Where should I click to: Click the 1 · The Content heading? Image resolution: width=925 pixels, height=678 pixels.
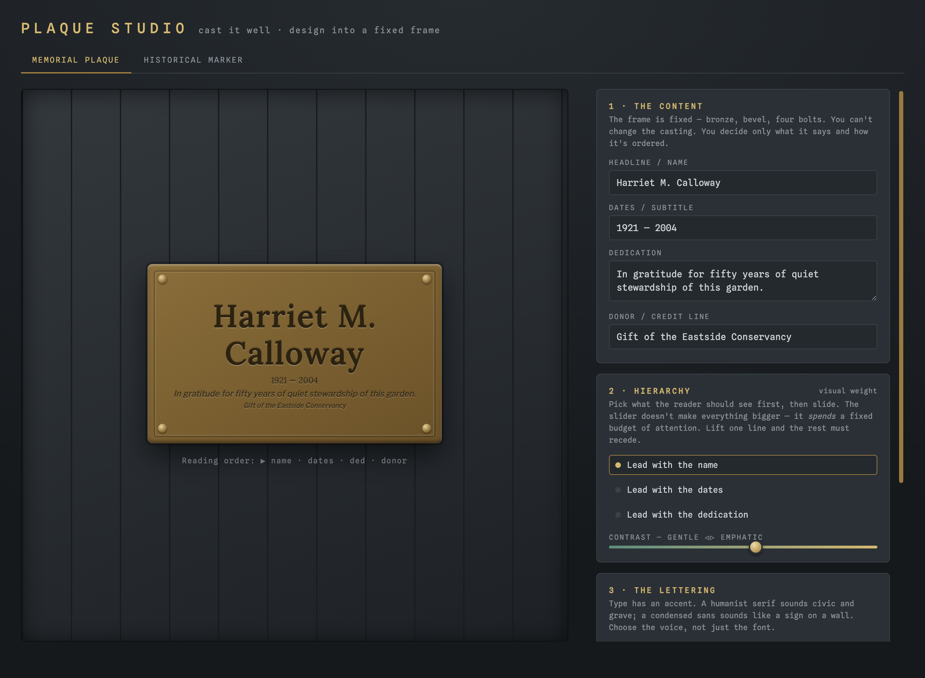tap(656, 106)
